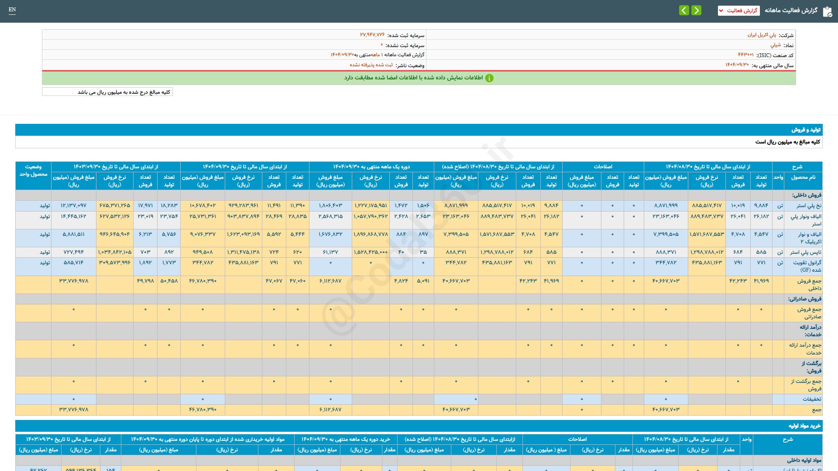Open the پلی اکریل ایران company link
The image size is (838, 471).
pyautogui.click(x=762, y=35)
